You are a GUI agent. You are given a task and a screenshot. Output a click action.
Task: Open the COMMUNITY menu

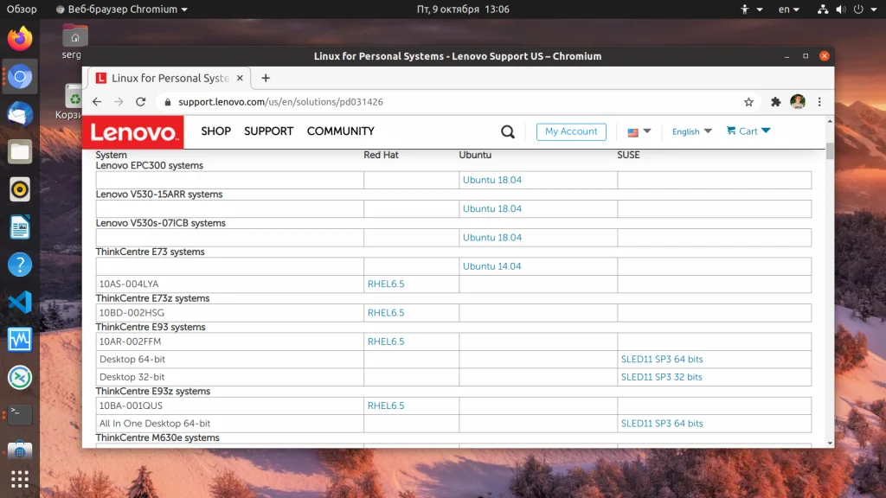(341, 131)
